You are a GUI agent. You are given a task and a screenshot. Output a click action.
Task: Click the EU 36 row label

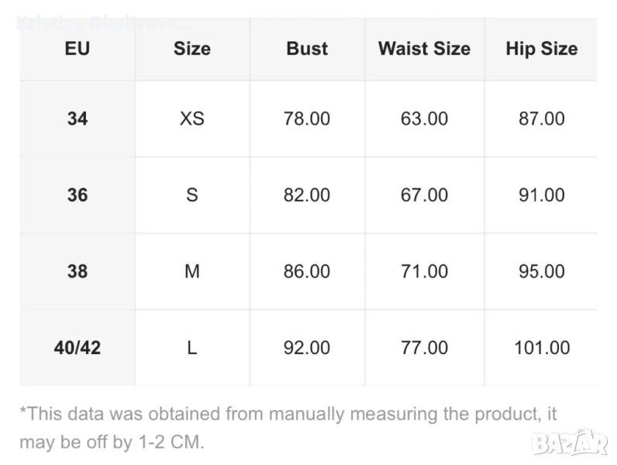(78, 195)
